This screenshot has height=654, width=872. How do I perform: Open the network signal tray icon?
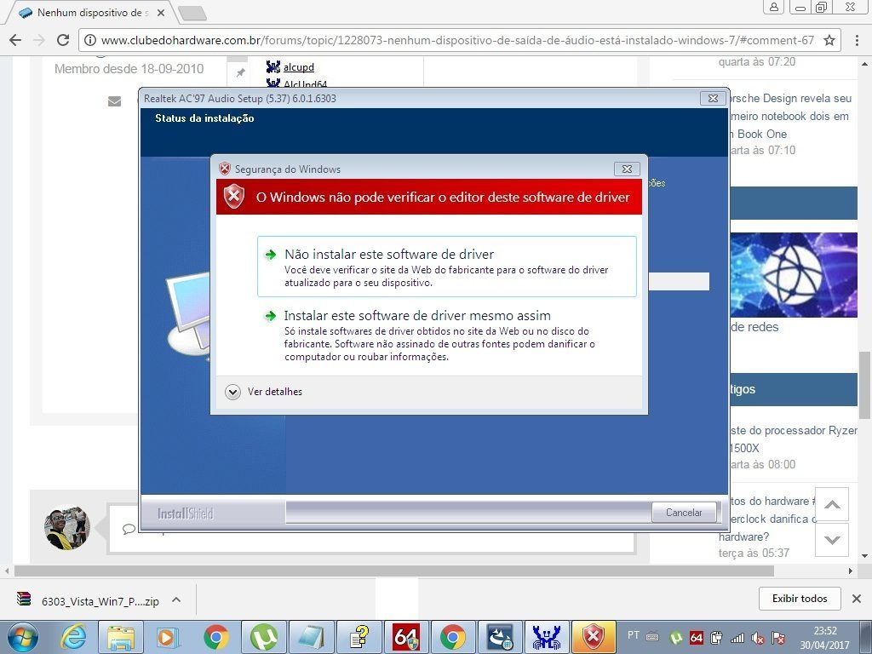[x=737, y=639]
